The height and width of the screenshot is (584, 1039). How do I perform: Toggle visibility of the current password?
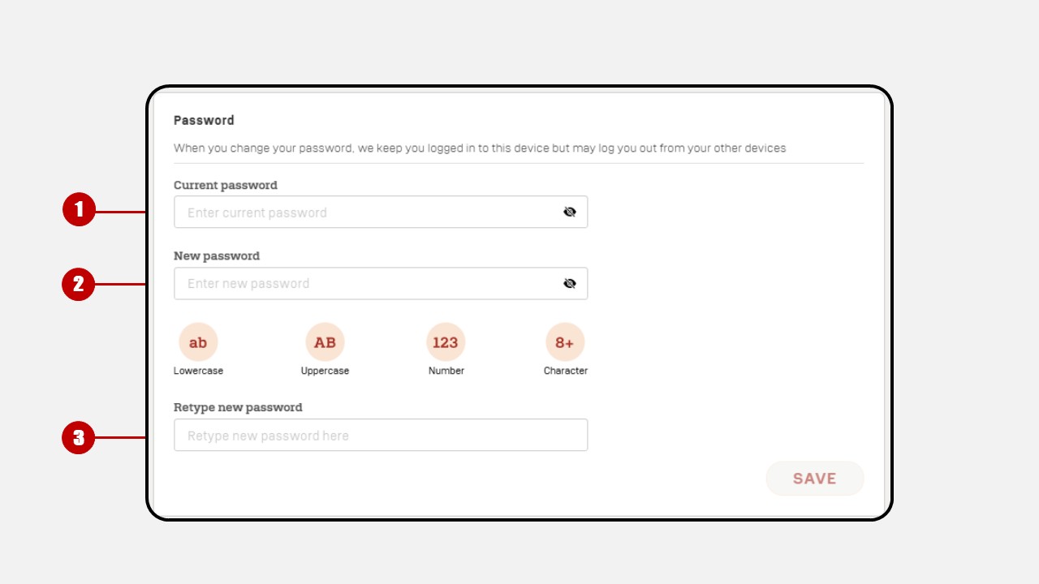point(570,213)
